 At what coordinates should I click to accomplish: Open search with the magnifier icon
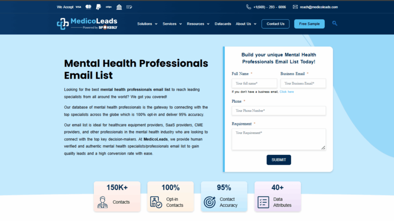tap(334, 23)
